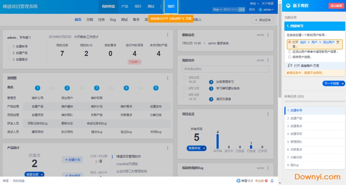Image resolution: width=346 pixels, height=185 pixels.
Task: Mark the 6月12日 todo item as done
Action: (x=184, y=88)
